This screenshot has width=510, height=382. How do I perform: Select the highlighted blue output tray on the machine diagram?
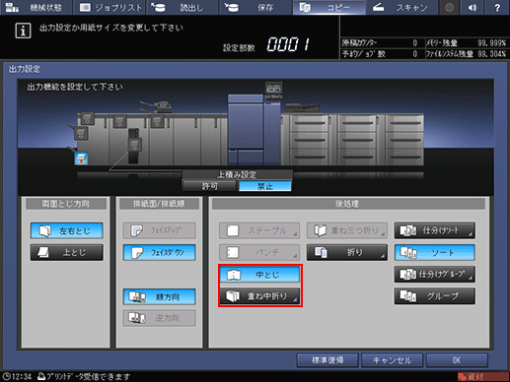pyautogui.click(x=81, y=158)
